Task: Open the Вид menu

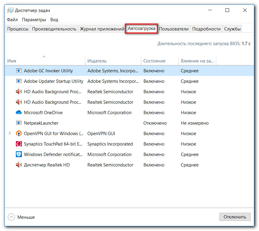Action: [54, 20]
